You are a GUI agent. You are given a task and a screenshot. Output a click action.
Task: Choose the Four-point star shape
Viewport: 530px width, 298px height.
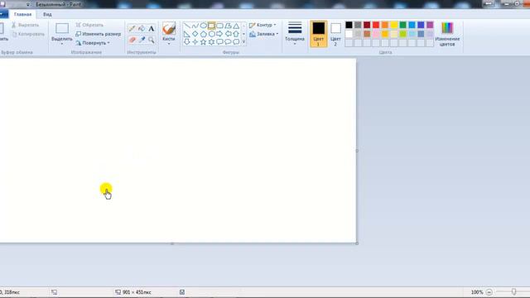[195, 42]
